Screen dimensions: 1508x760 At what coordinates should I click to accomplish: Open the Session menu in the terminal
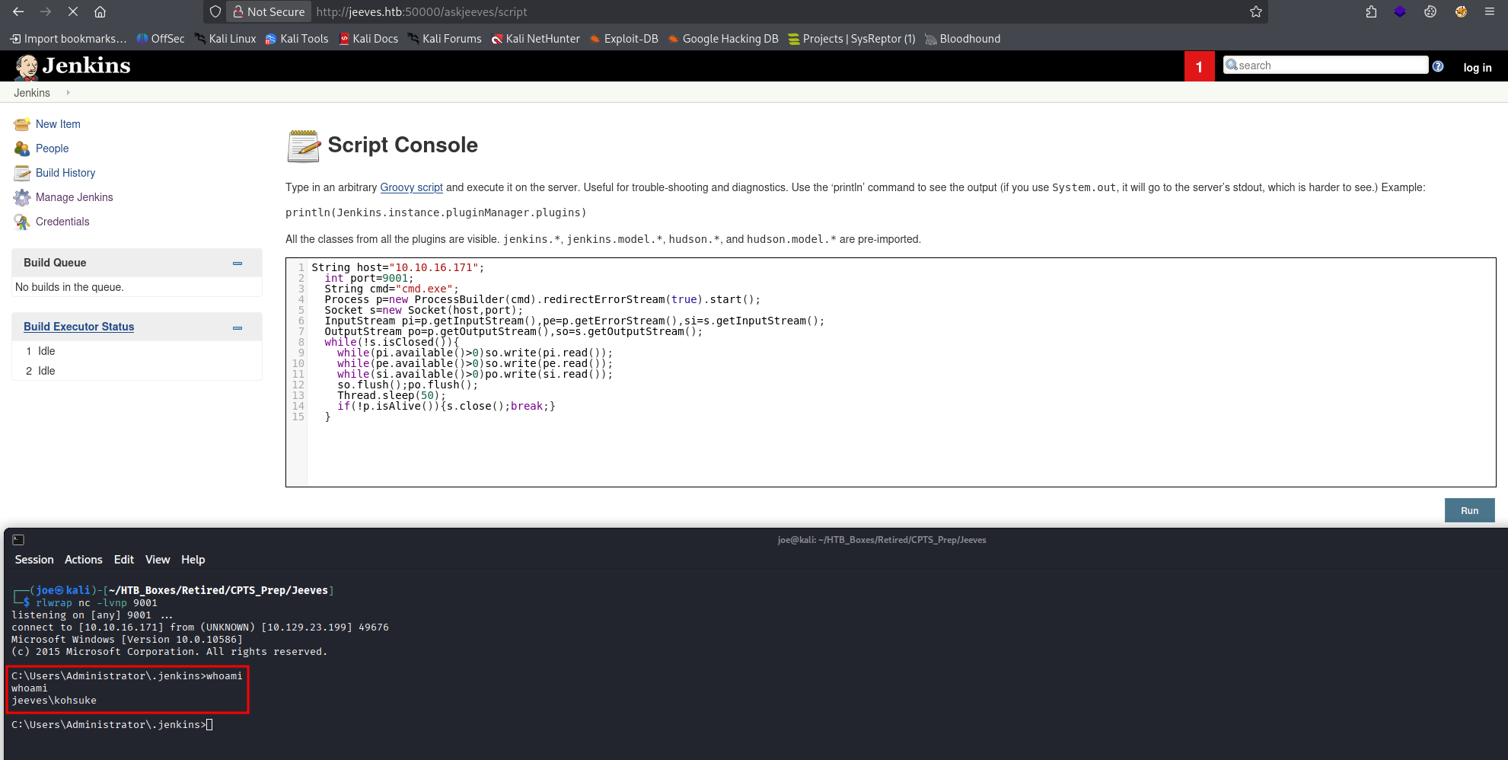[x=33, y=559]
